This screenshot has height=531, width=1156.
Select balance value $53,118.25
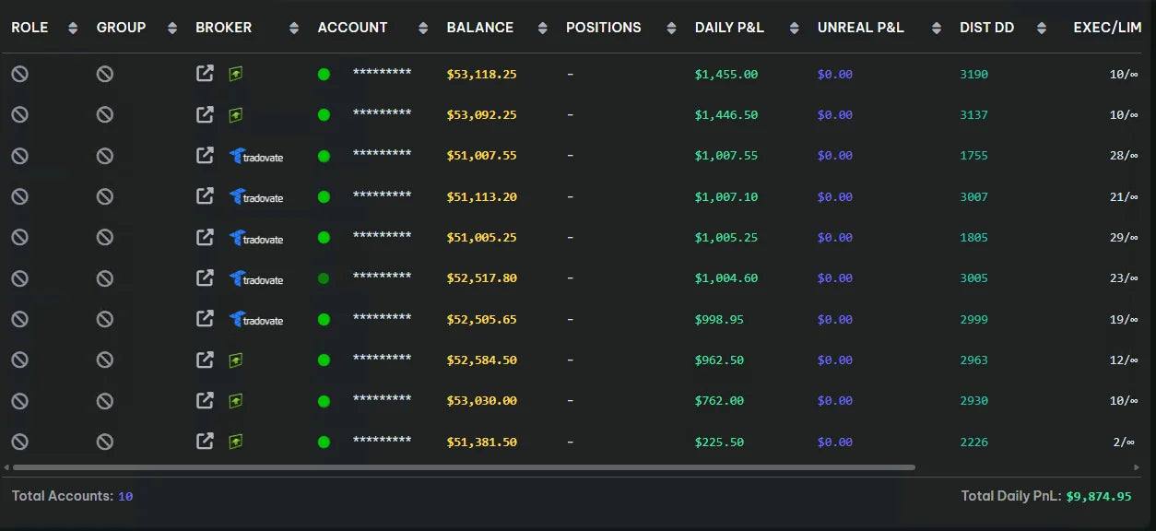tap(482, 74)
